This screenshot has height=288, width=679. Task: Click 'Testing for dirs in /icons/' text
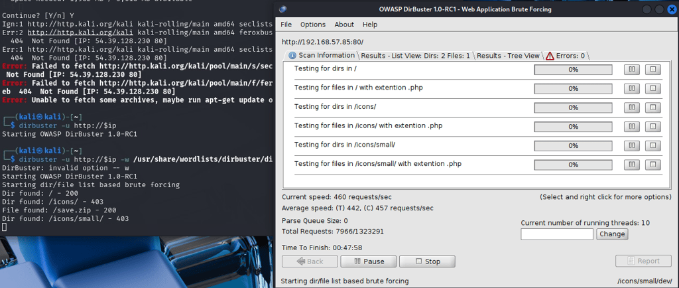tap(336, 107)
